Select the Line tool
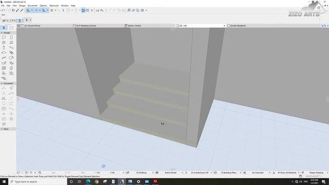Screen dimensions: 329x185 11,98
